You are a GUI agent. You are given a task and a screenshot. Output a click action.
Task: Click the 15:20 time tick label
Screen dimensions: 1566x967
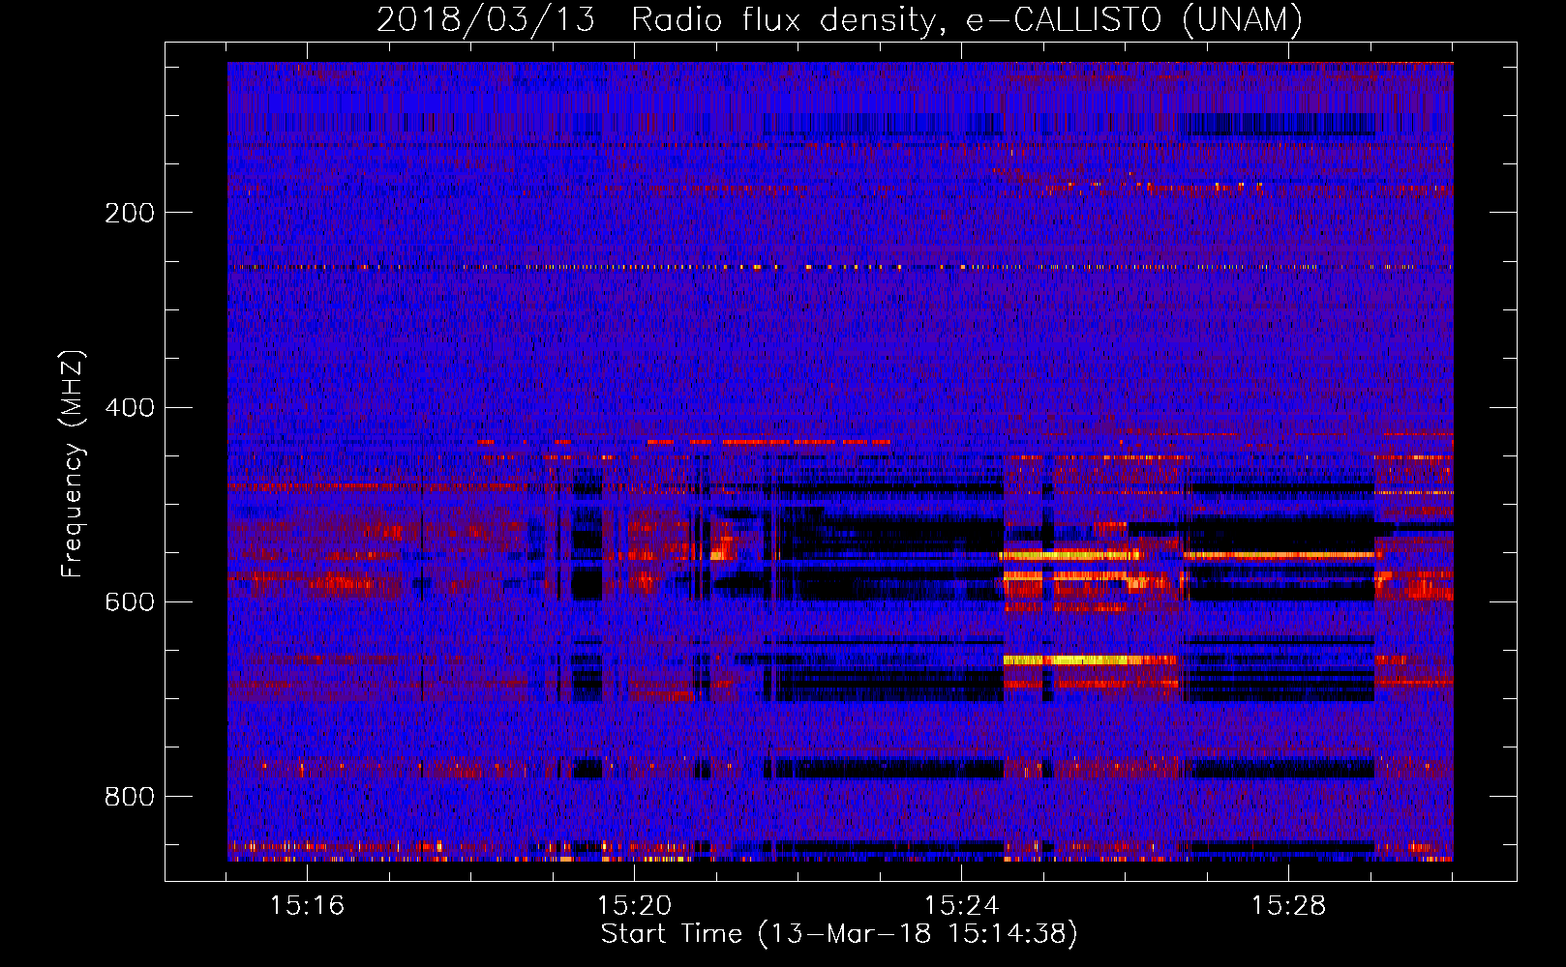click(x=634, y=905)
